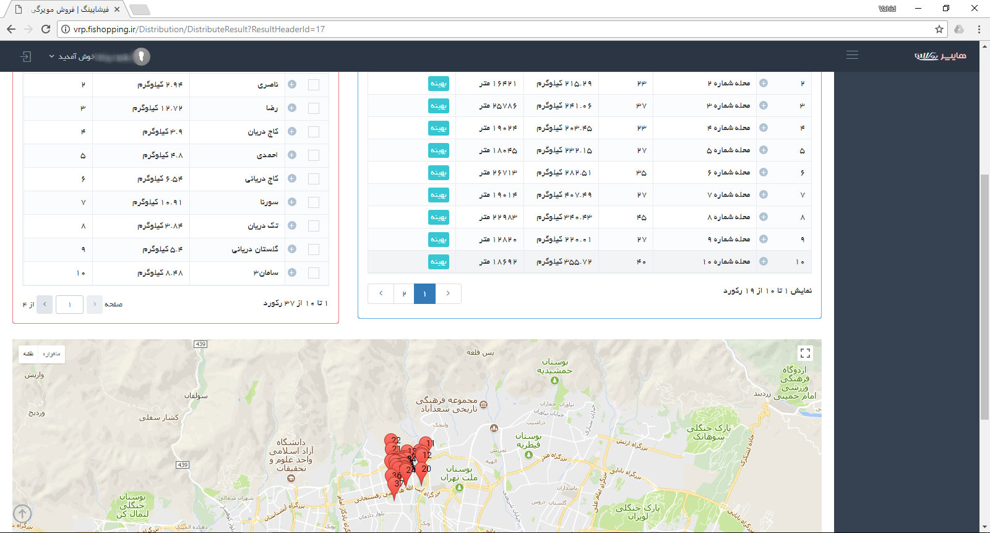Expand the محله شماره ۱۰ row
The image size is (990, 533).
pos(764,262)
